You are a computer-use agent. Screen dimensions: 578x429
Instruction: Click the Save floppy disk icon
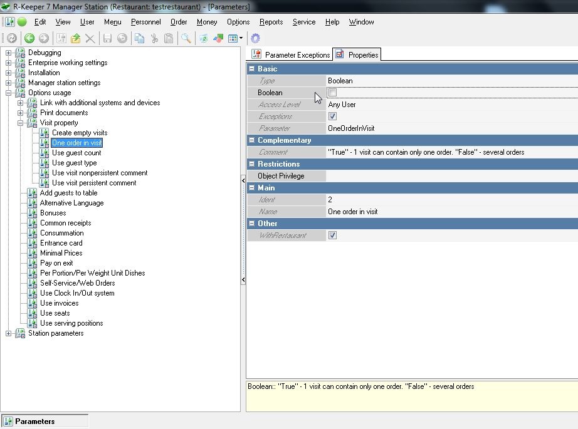[107, 39]
